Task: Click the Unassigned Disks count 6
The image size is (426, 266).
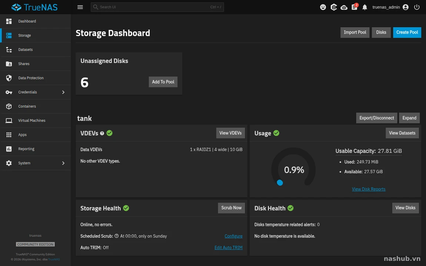Action: point(84,82)
